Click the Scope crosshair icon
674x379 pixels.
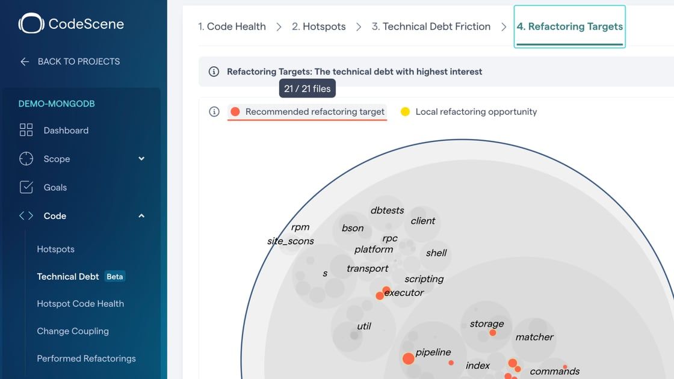26,159
